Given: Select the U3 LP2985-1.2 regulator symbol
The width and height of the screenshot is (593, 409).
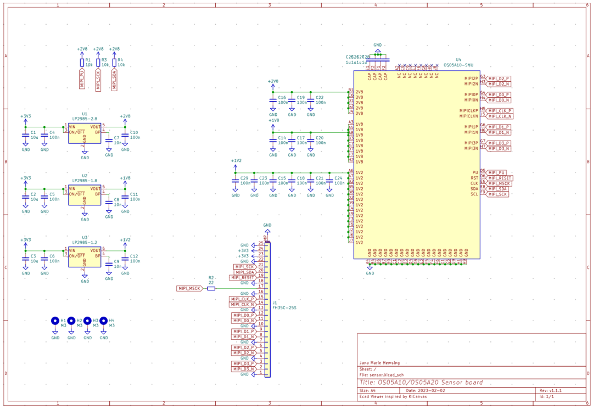Looking at the screenshot, I should [85, 257].
